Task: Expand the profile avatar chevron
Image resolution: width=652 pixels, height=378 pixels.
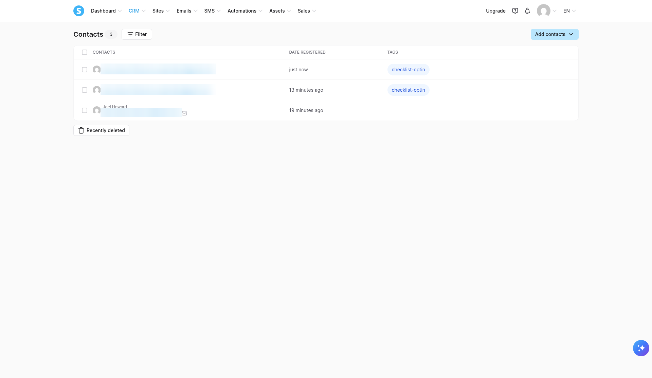Action: pyautogui.click(x=555, y=11)
